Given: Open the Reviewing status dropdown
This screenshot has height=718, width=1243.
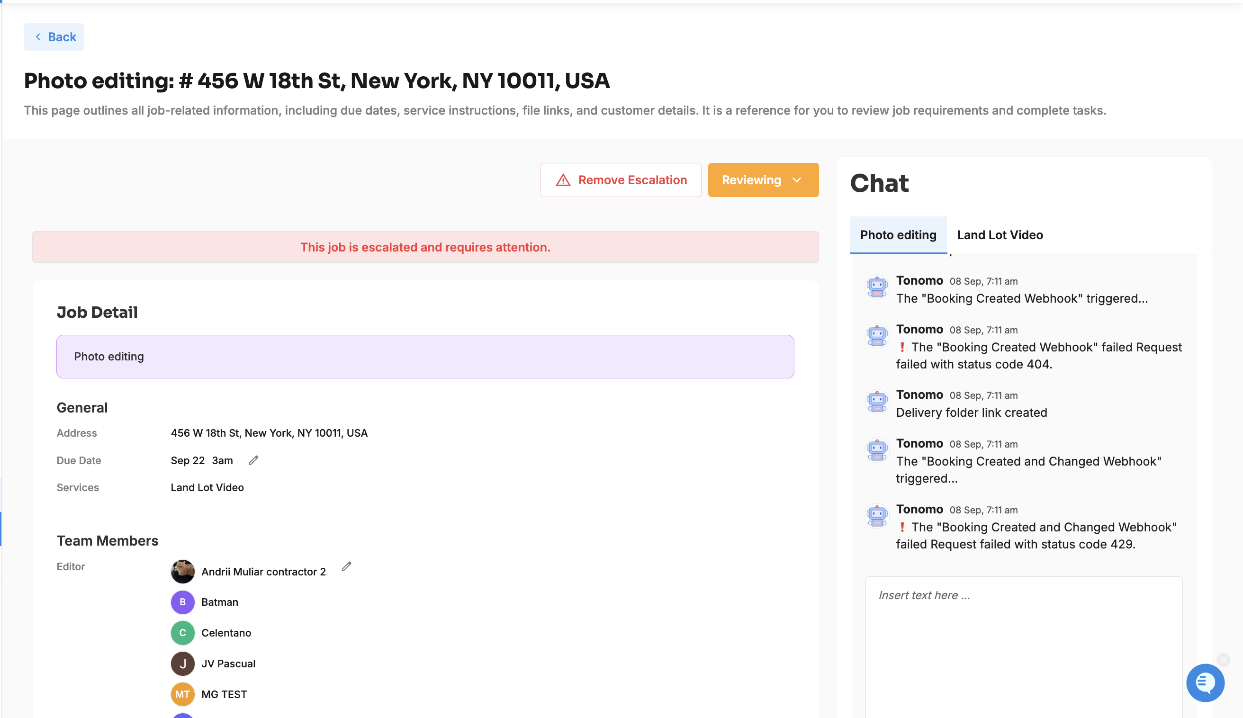Looking at the screenshot, I should [763, 180].
